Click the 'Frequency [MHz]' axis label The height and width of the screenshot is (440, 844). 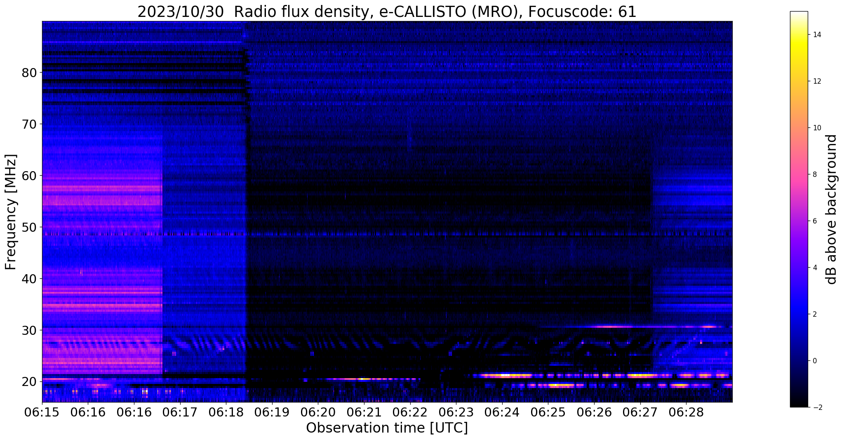click(x=11, y=212)
